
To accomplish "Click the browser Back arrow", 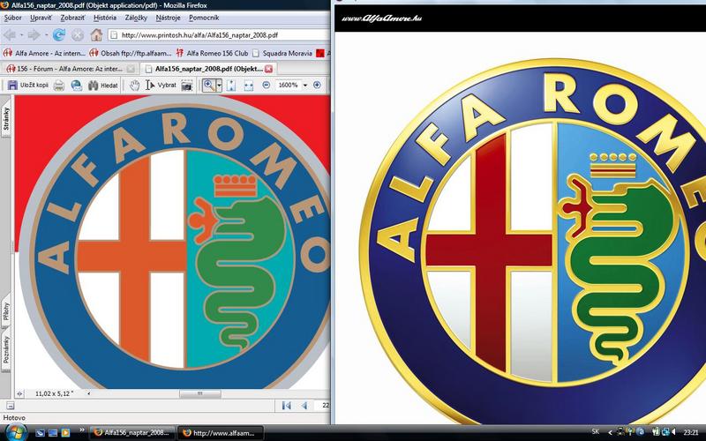I will (x=9, y=34).
